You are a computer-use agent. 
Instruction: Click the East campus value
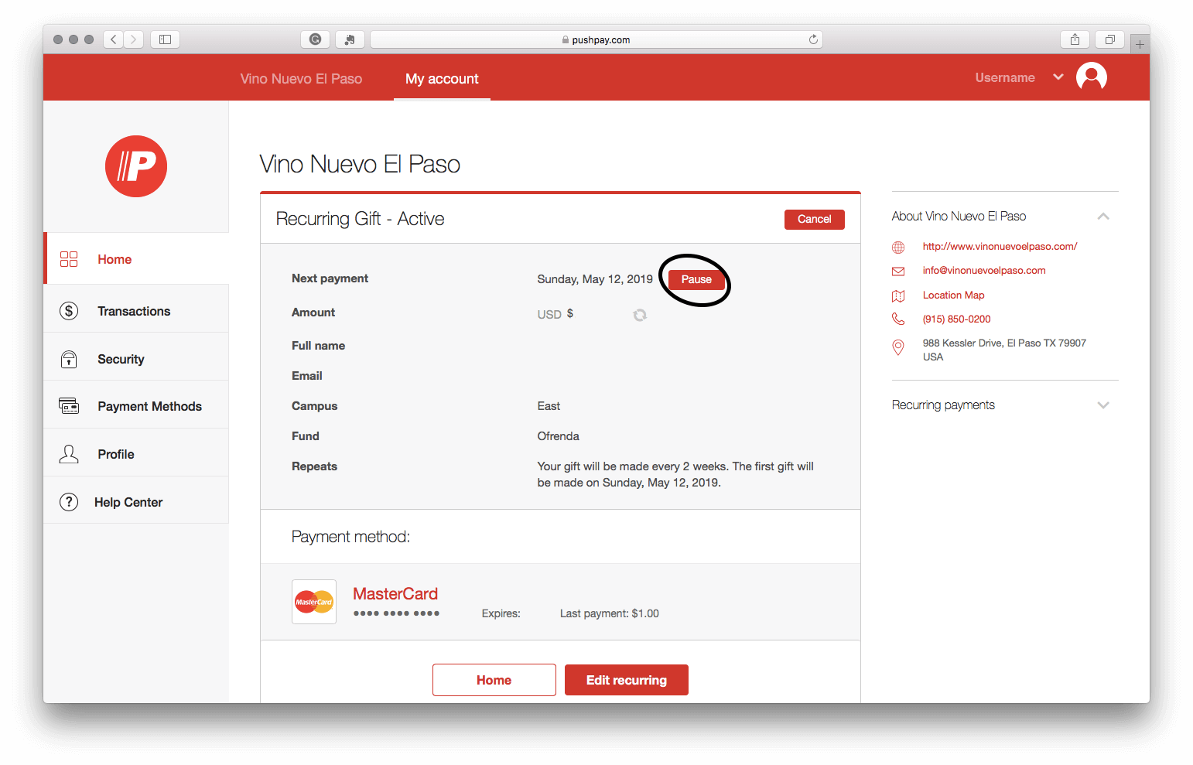click(x=549, y=406)
